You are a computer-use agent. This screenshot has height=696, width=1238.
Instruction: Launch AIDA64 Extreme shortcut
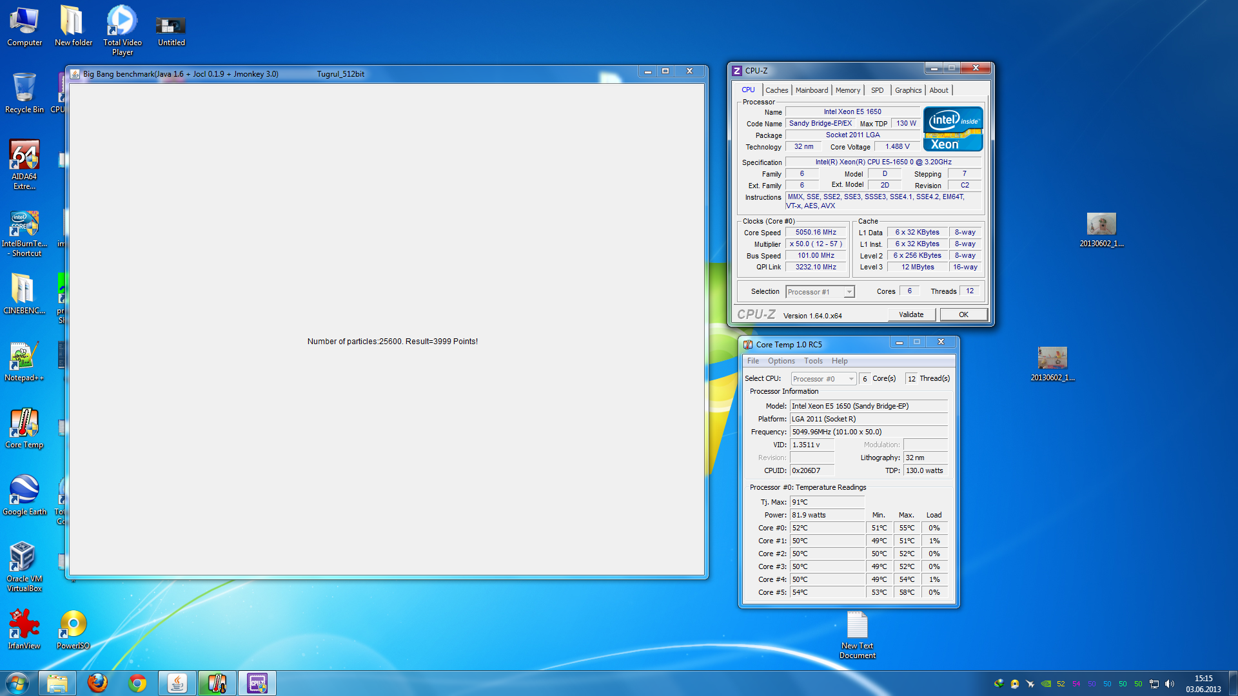(25, 165)
